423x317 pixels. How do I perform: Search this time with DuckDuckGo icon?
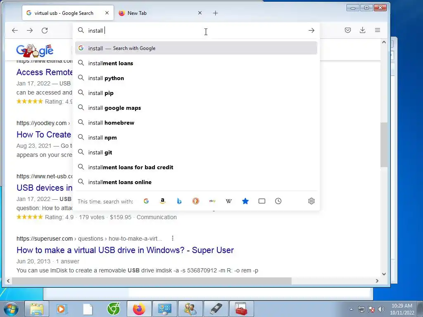(x=195, y=201)
